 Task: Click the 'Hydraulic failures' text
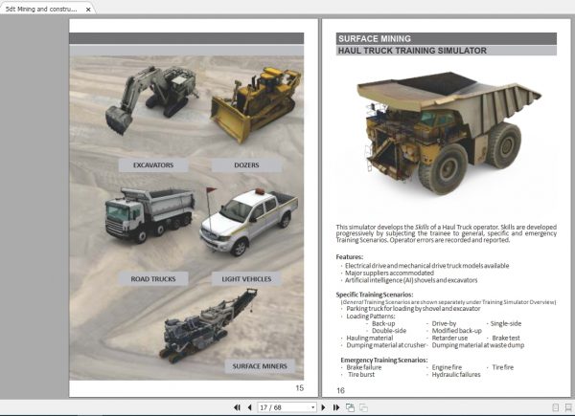(x=456, y=374)
